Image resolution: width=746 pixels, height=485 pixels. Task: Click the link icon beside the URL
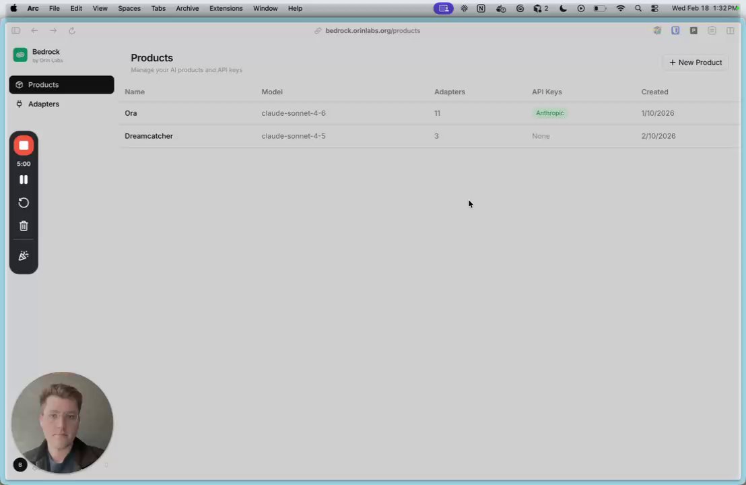(318, 30)
